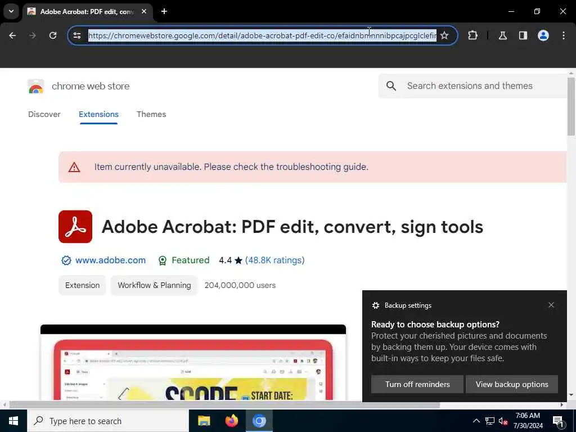Open the www.adobe.com publisher link
This screenshot has width=576, height=432.
(x=111, y=260)
